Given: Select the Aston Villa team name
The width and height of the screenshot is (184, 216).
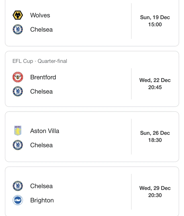Looking at the screenshot, I should [x=45, y=131].
